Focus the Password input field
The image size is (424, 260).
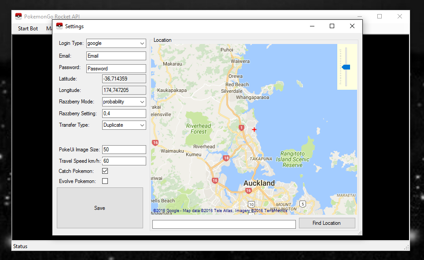pyautogui.click(x=116, y=69)
